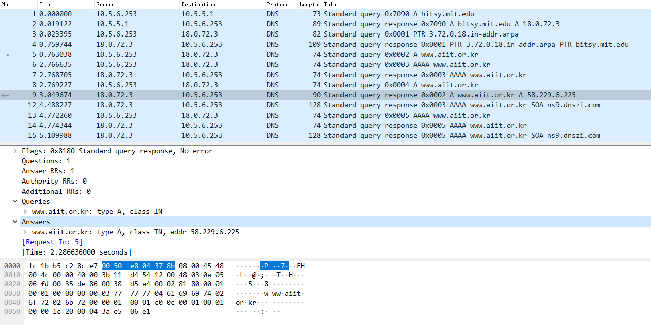Click hex row at offset 0030

pyautogui.click(x=126, y=293)
